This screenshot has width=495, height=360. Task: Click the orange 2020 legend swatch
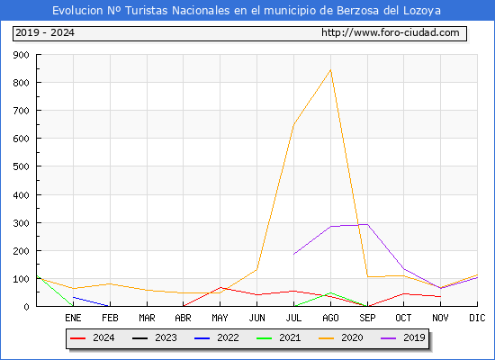[327, 338]
